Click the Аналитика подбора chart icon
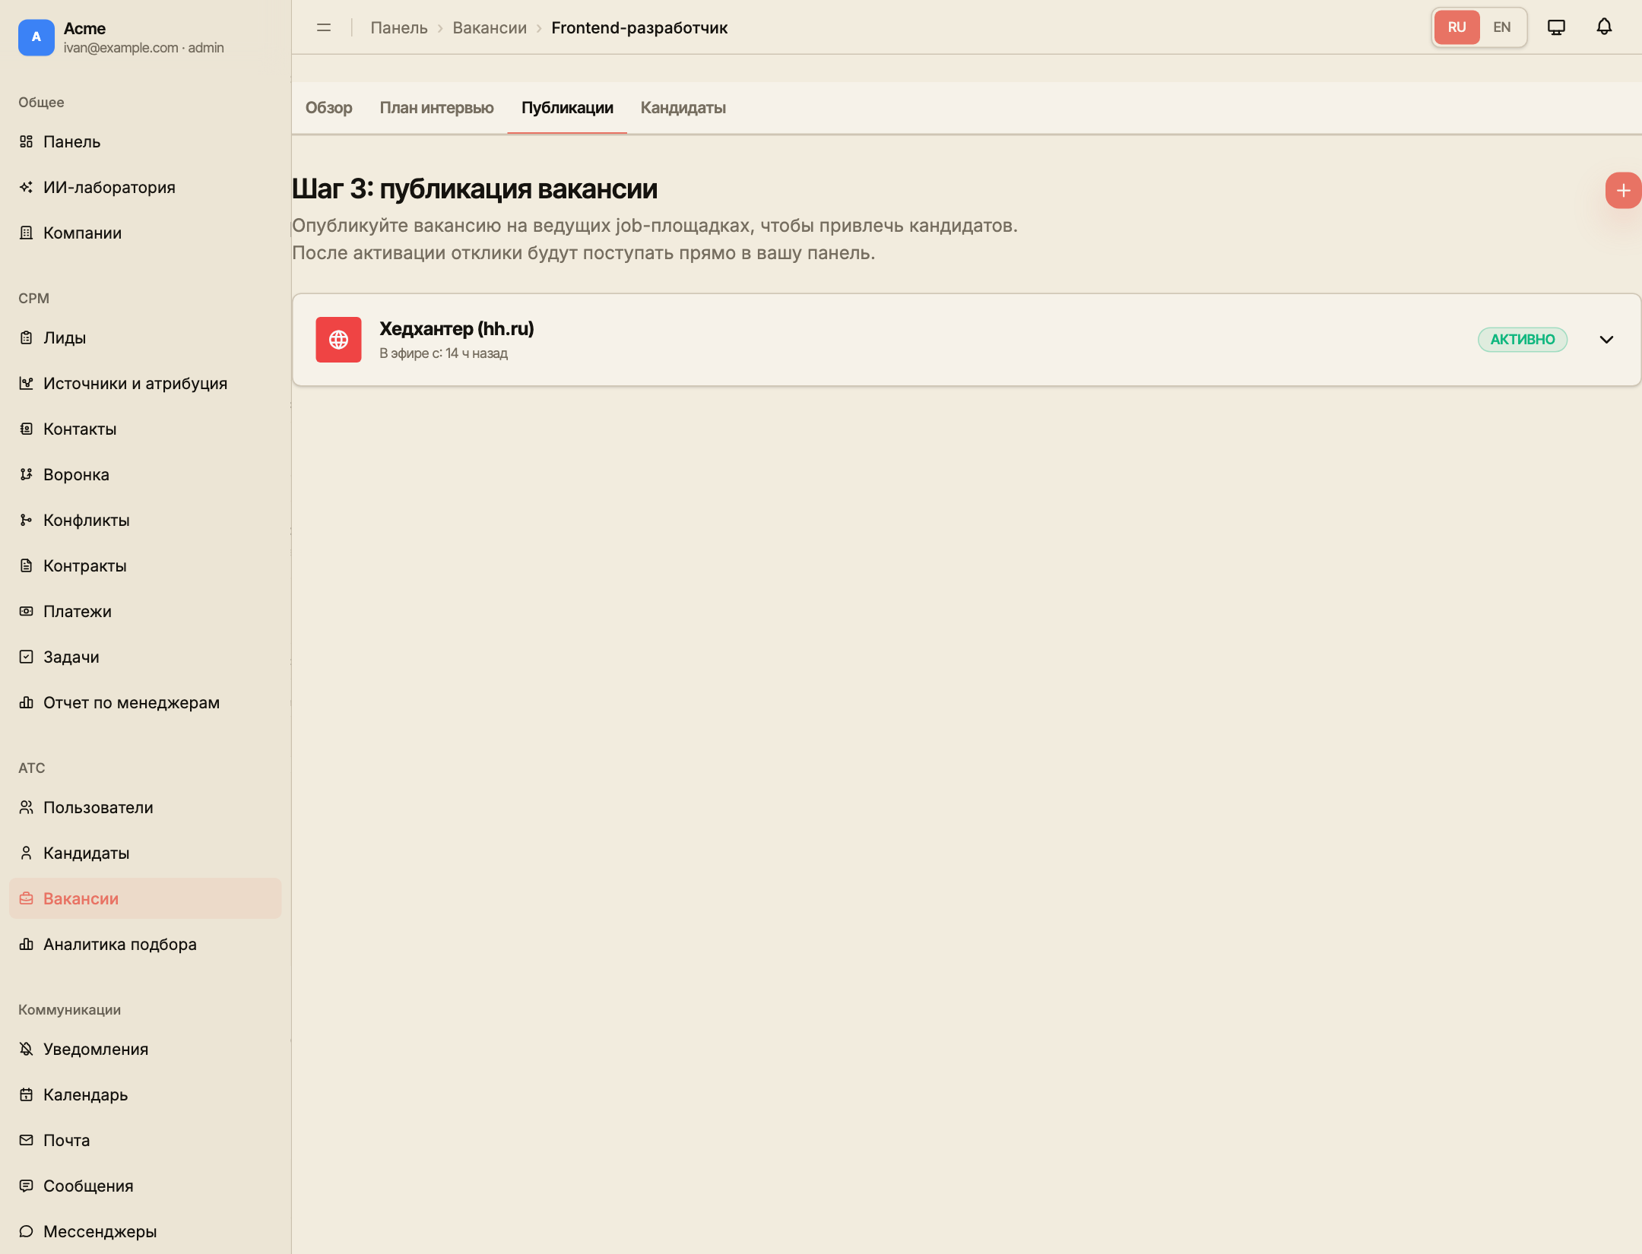This screenshot has height=1254, width=1642. pyautogui.click(x=27, y=945)
